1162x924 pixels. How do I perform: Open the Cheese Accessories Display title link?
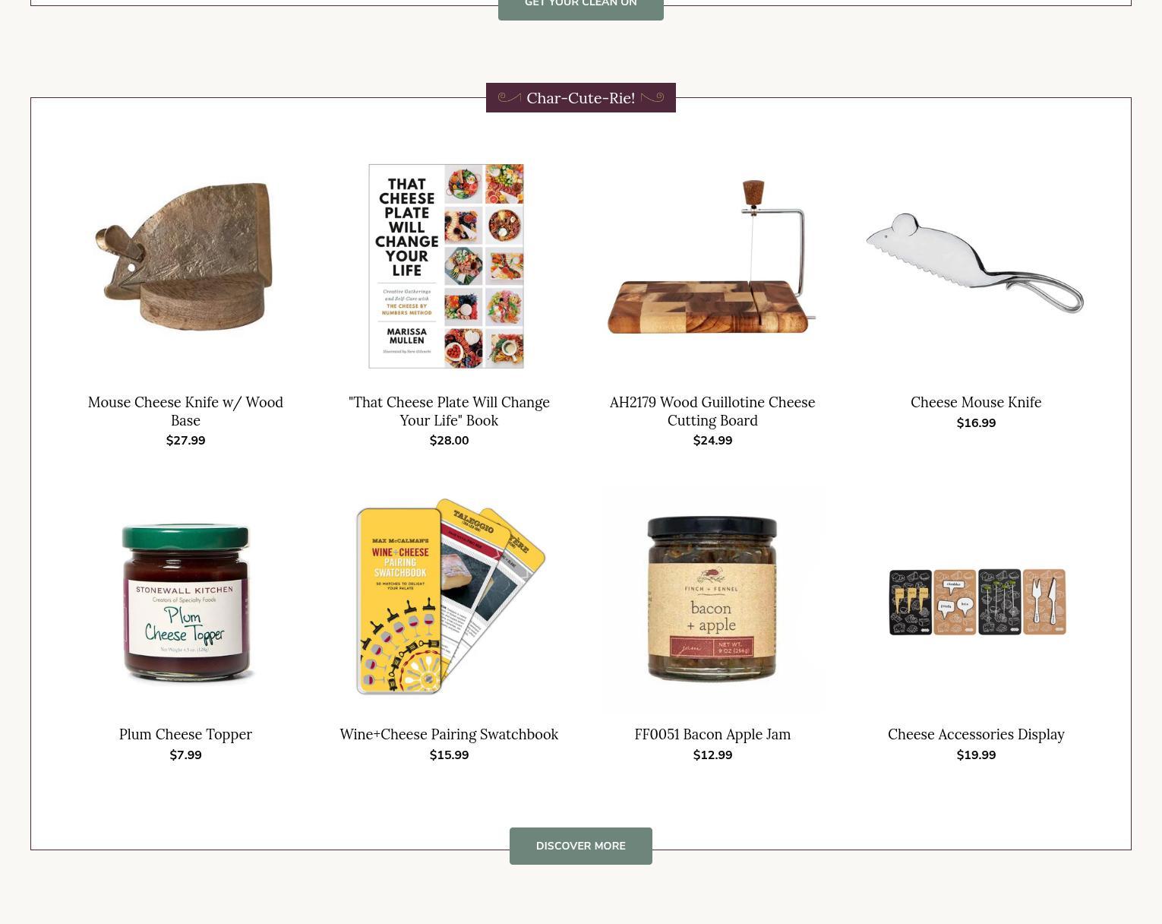976,734
